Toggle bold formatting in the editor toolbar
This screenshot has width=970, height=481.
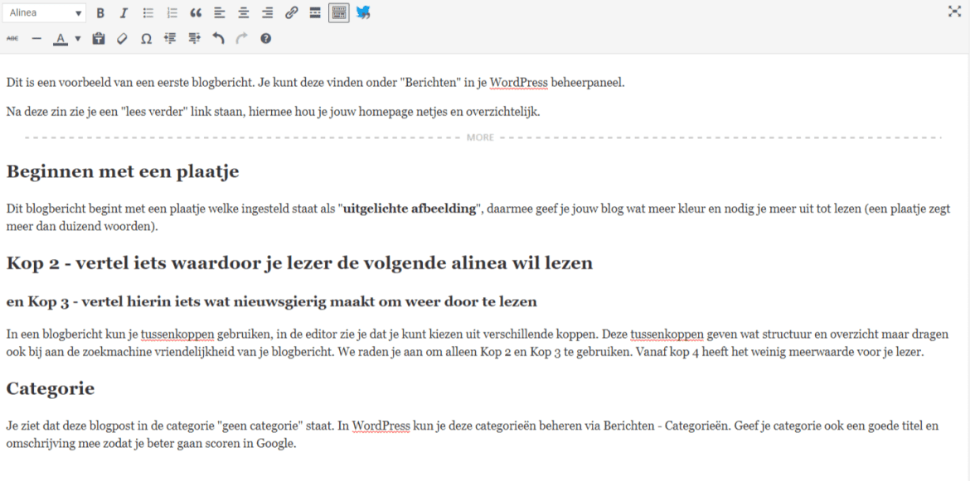(100, 12)
